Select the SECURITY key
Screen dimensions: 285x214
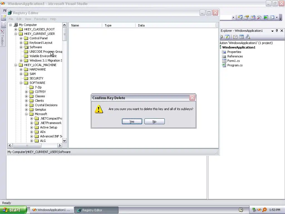pos(36,78)
